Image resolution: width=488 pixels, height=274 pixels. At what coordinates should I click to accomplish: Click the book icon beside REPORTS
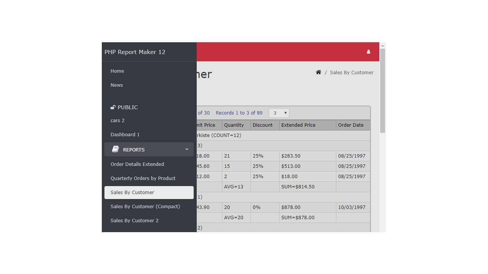116,149
